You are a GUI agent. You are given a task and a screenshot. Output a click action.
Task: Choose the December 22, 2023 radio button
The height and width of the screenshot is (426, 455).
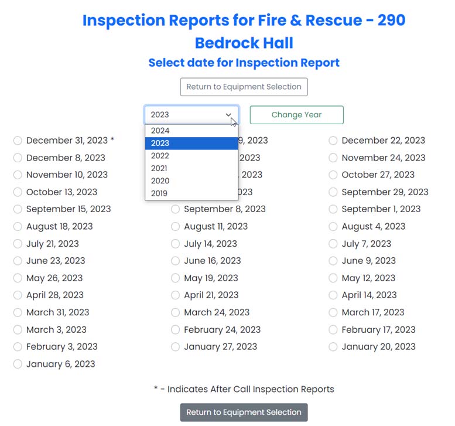tap(333, 141)
